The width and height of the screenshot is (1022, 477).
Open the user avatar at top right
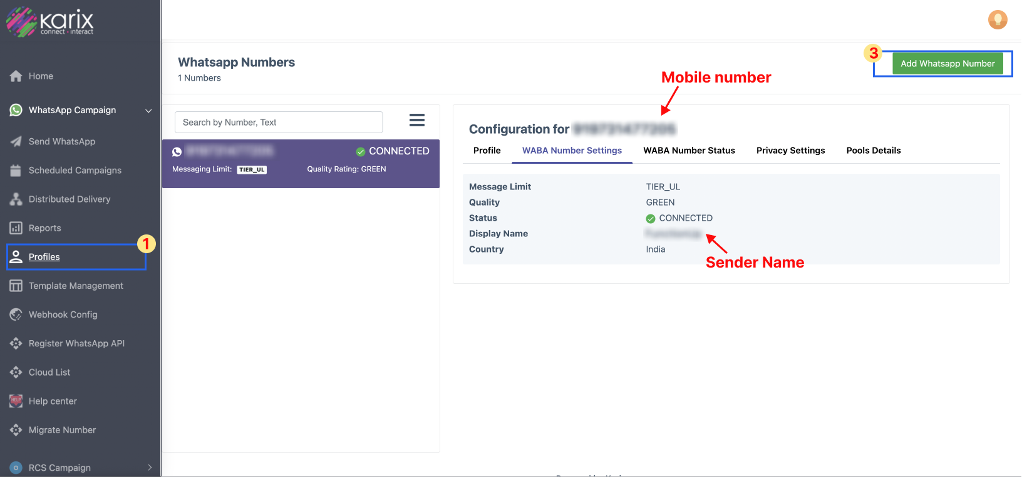pos(998,20)
